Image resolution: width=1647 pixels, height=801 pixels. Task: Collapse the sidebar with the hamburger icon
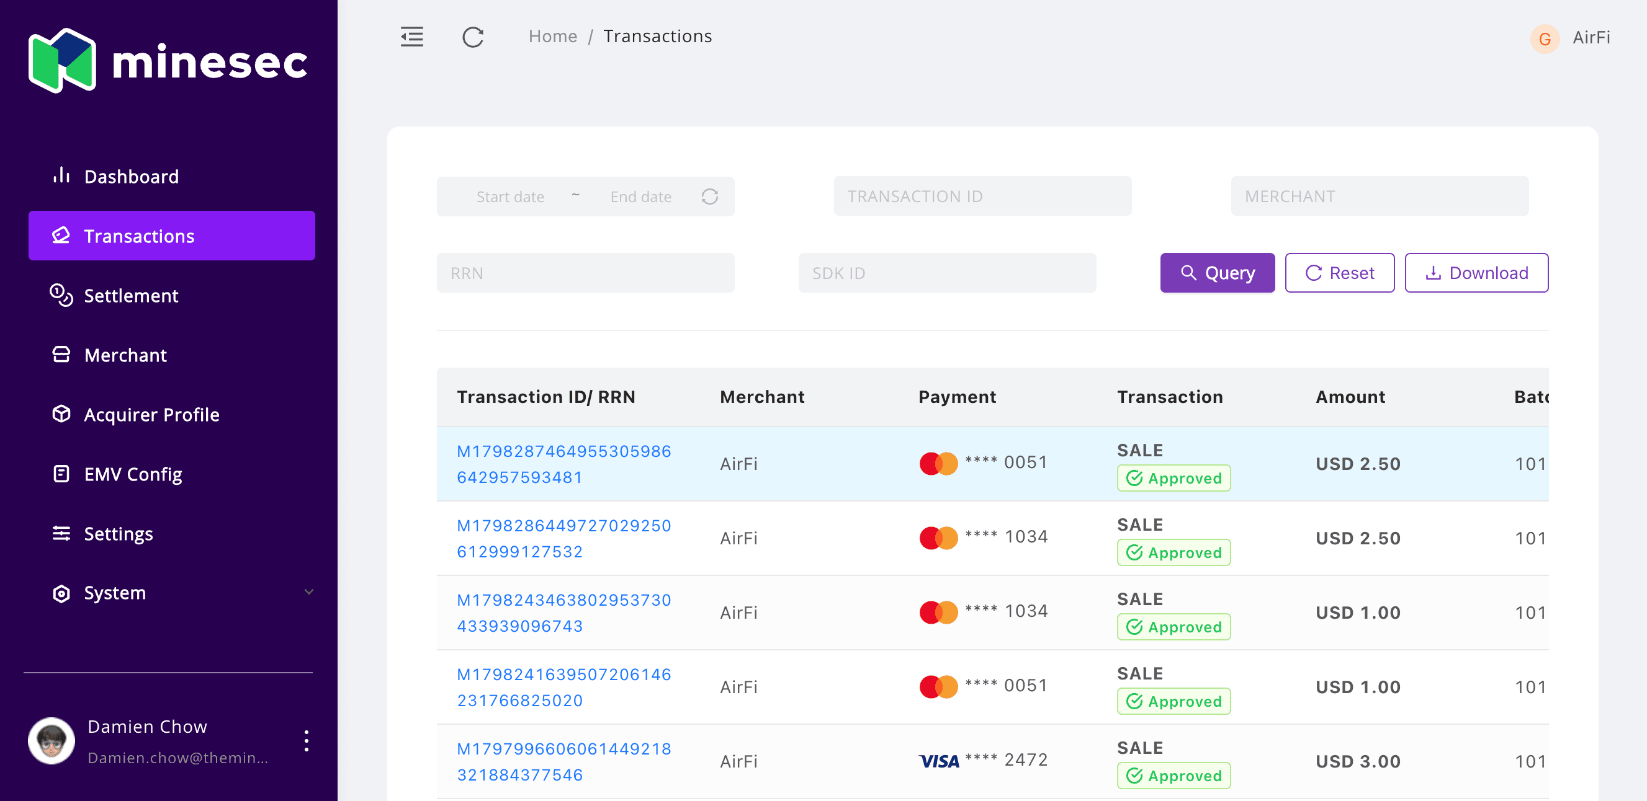point(412,37)
